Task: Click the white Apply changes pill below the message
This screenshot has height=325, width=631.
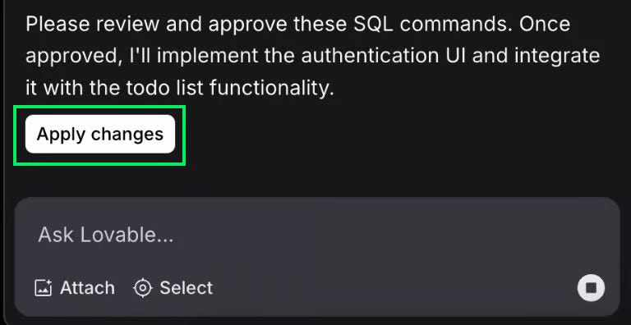Action: point(100,134)
